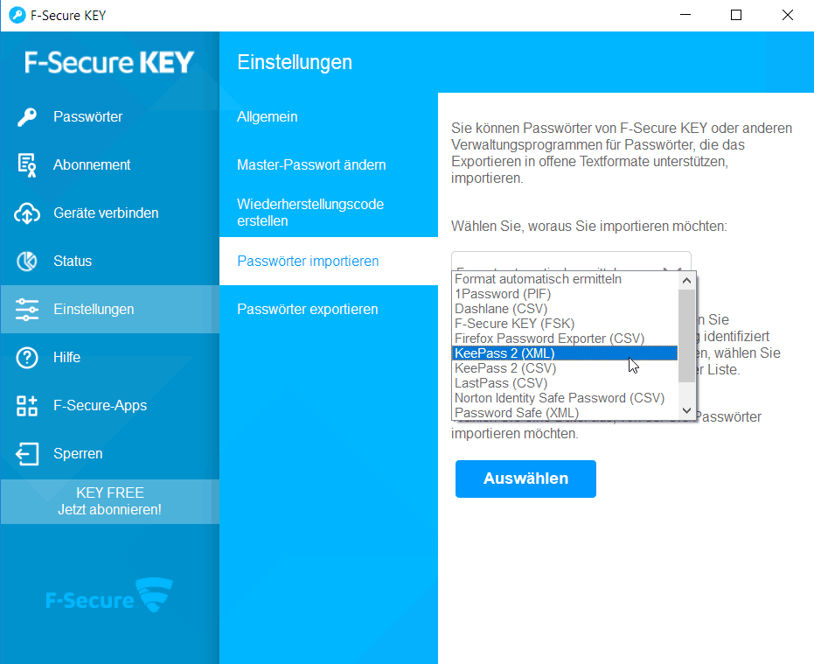
Task: Pick Norton Identity Safe Password (CSV)
Action: (565, 398)
